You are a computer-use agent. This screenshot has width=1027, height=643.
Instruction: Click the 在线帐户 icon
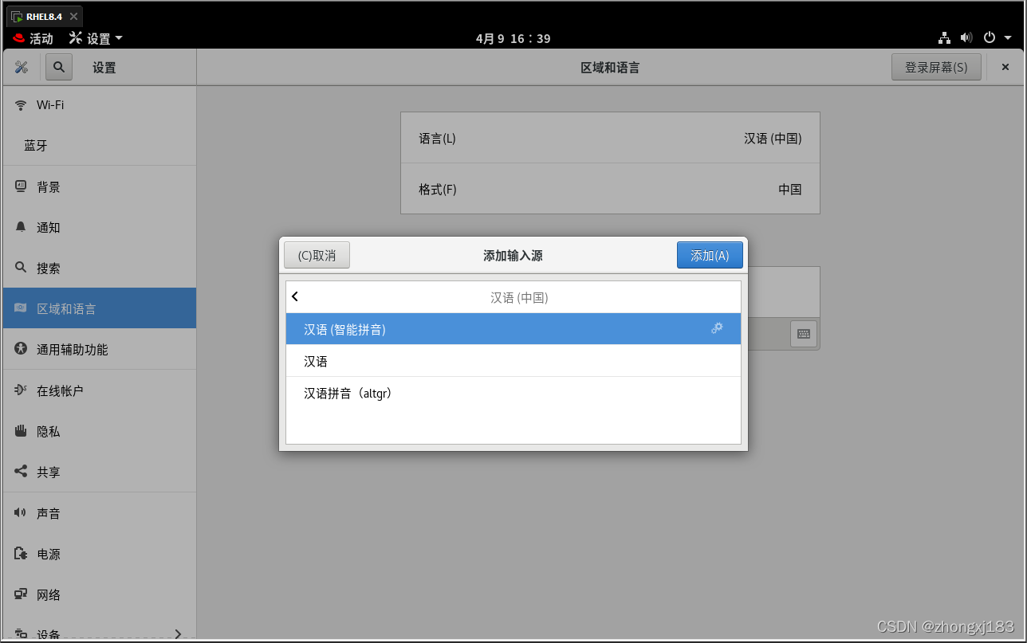point(21,390)
